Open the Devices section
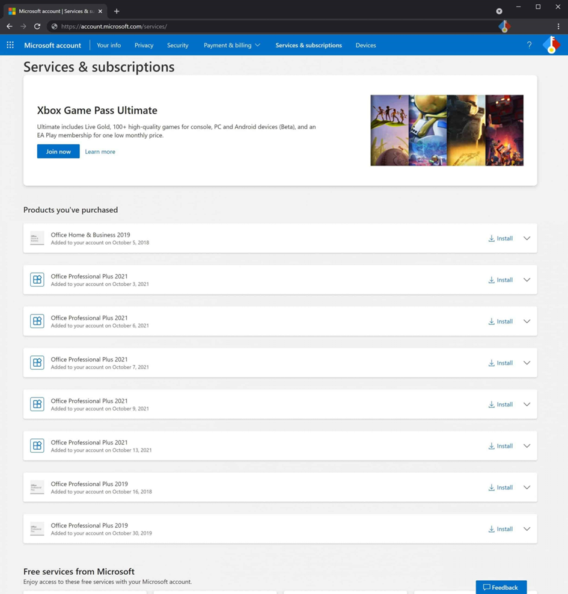 coord(366,45)
